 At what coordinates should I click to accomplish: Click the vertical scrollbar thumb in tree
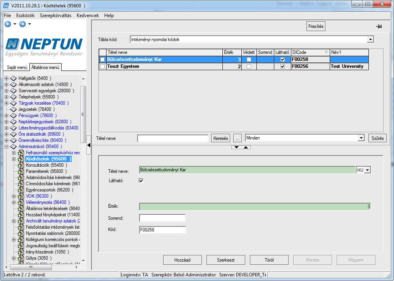[x=83, y=114]
